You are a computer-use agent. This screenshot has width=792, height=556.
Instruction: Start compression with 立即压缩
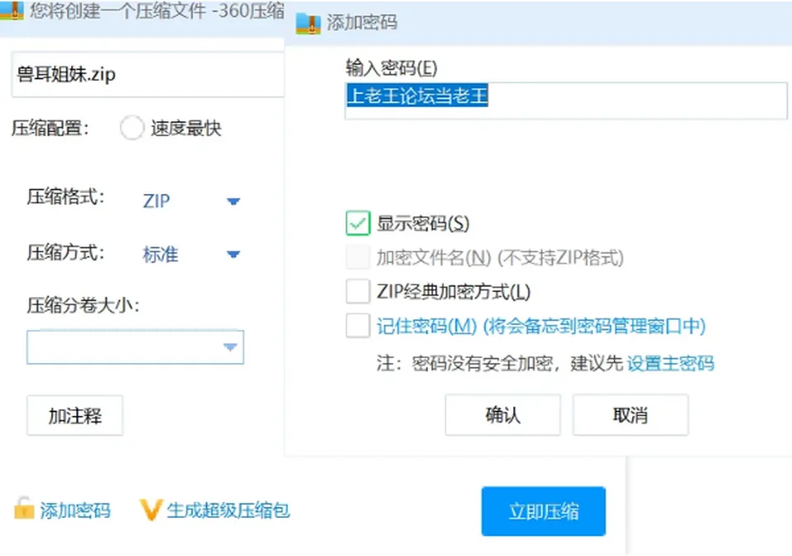coord(544,511)
